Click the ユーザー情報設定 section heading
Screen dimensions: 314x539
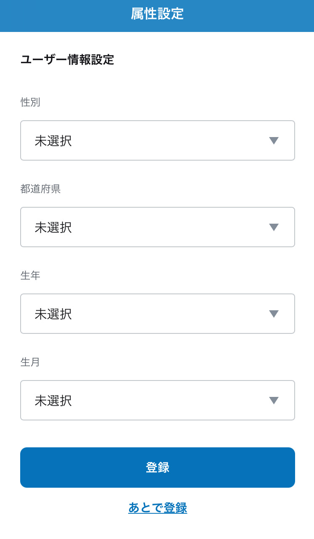[x=67, y=60]
